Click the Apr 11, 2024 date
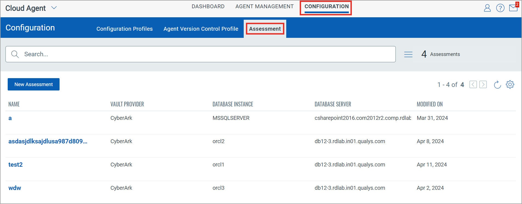 click(x=432, y=165)
